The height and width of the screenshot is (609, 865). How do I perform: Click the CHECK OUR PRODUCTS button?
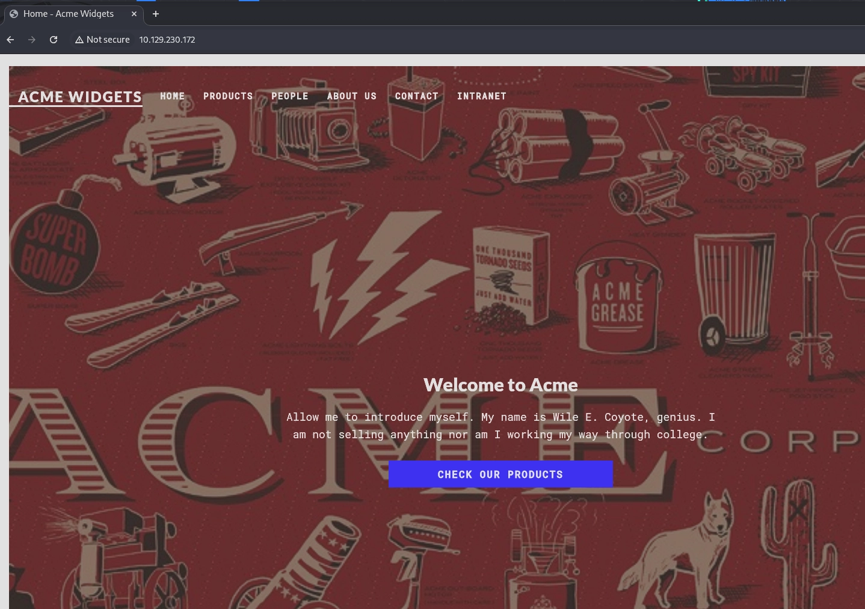(x=500, y=474)
